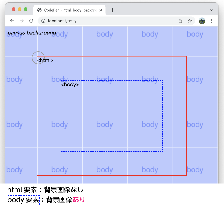Click the back navigation arrow
Viewport: 224px width, 207px height.
[12, 21]
